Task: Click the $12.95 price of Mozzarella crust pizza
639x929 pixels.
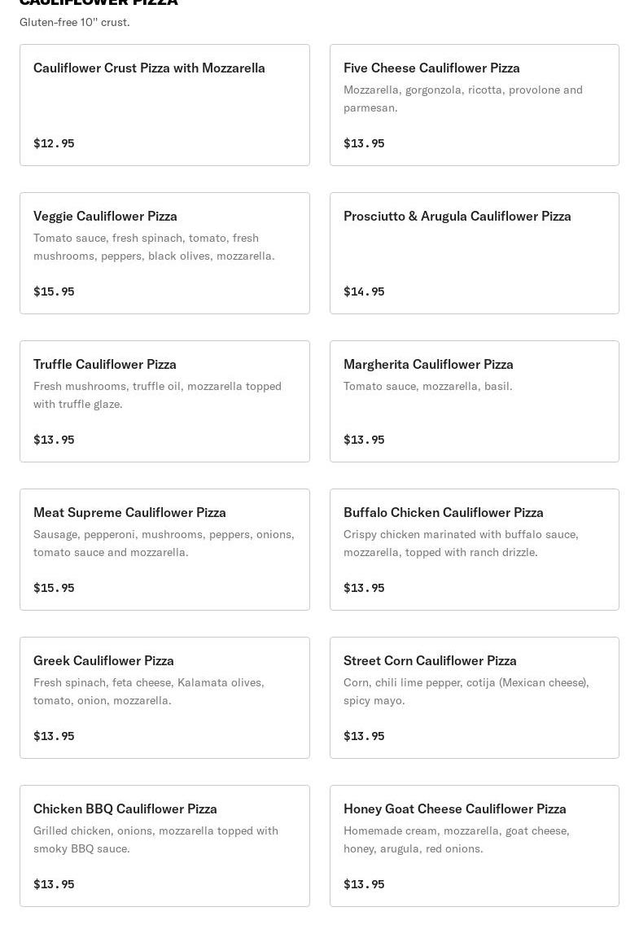Action: coord(54,143)
